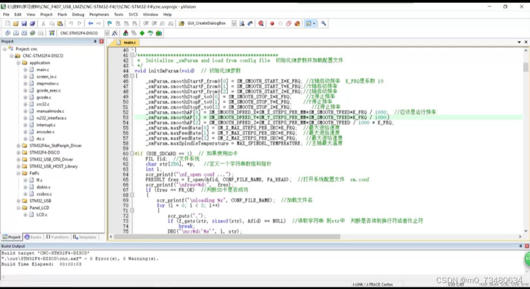Collapse the initSmParam function fold at line 45
Image resolution: width=530 pixels, height=289 pixels.
132,76
